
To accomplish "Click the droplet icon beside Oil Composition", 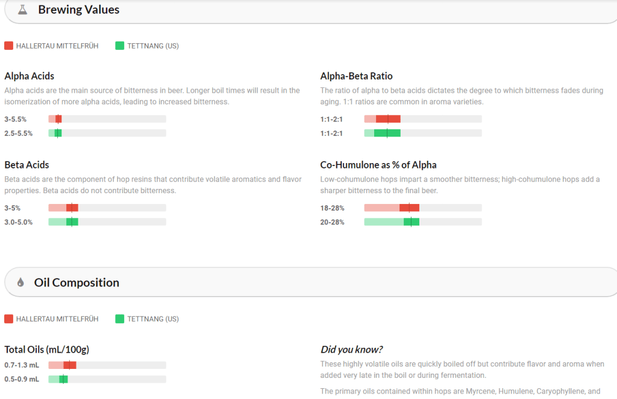I will click(20, 283).
